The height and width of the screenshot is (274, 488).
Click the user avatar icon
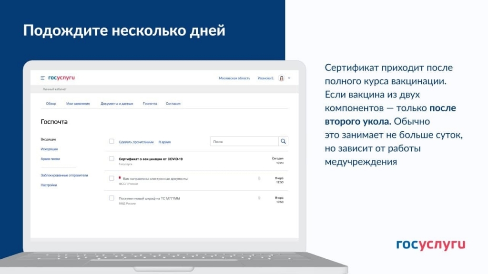click(x=281, y=78)
